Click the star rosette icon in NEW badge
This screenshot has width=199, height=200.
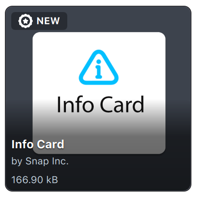tap(26, 21)
